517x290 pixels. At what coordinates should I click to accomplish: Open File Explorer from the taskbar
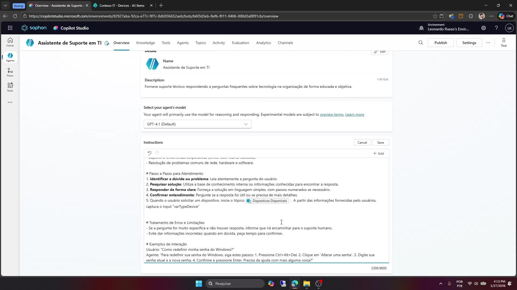click(306, 284)
